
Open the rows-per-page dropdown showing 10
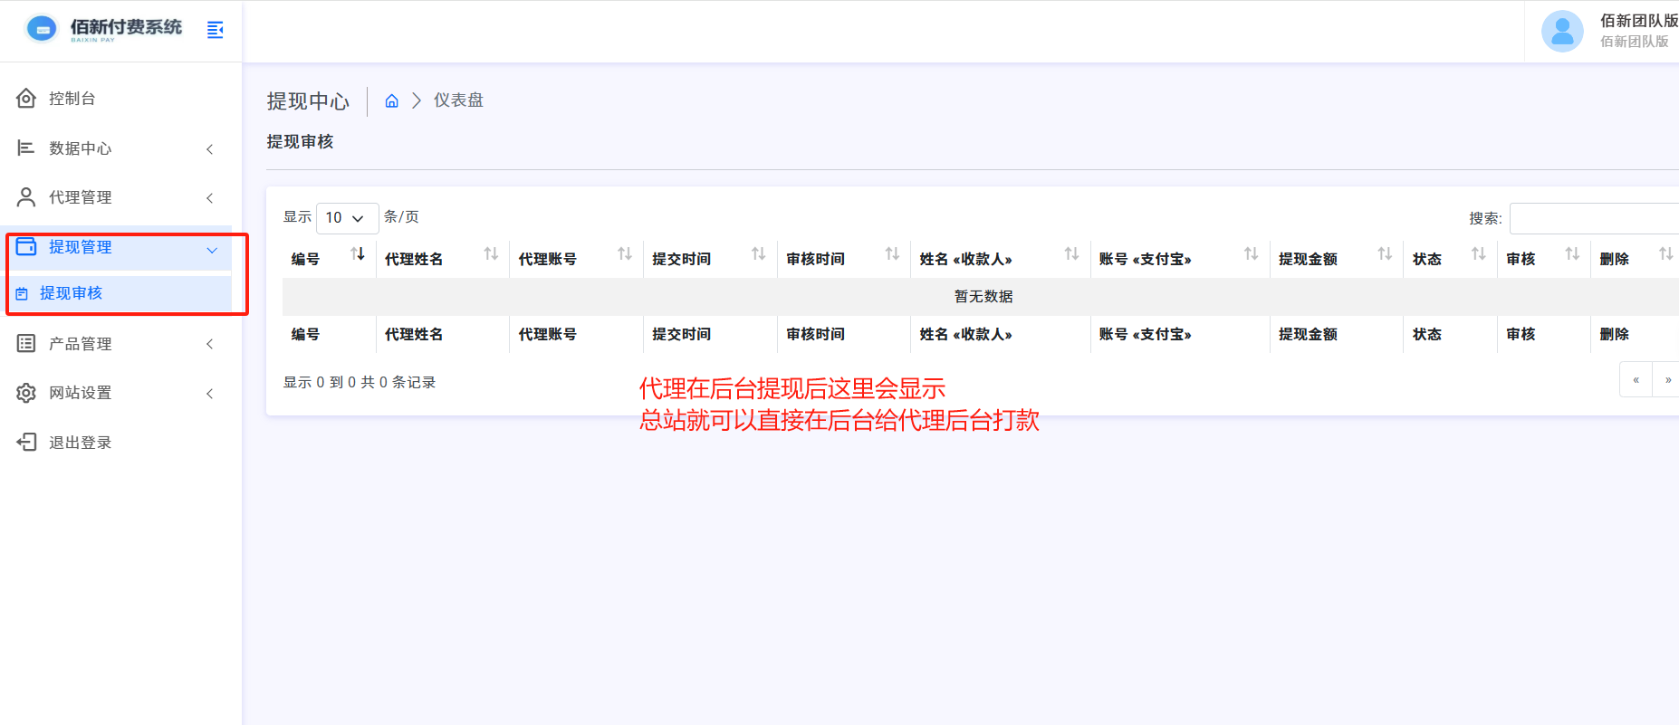[x=347, y=218]
